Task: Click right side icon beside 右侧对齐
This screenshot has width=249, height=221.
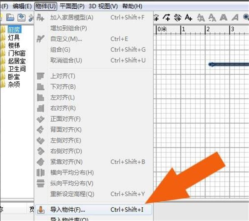Action: [41, 151]
